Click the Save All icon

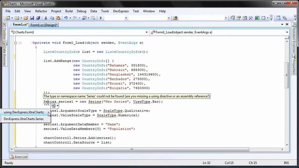click(x=38, y=18)
